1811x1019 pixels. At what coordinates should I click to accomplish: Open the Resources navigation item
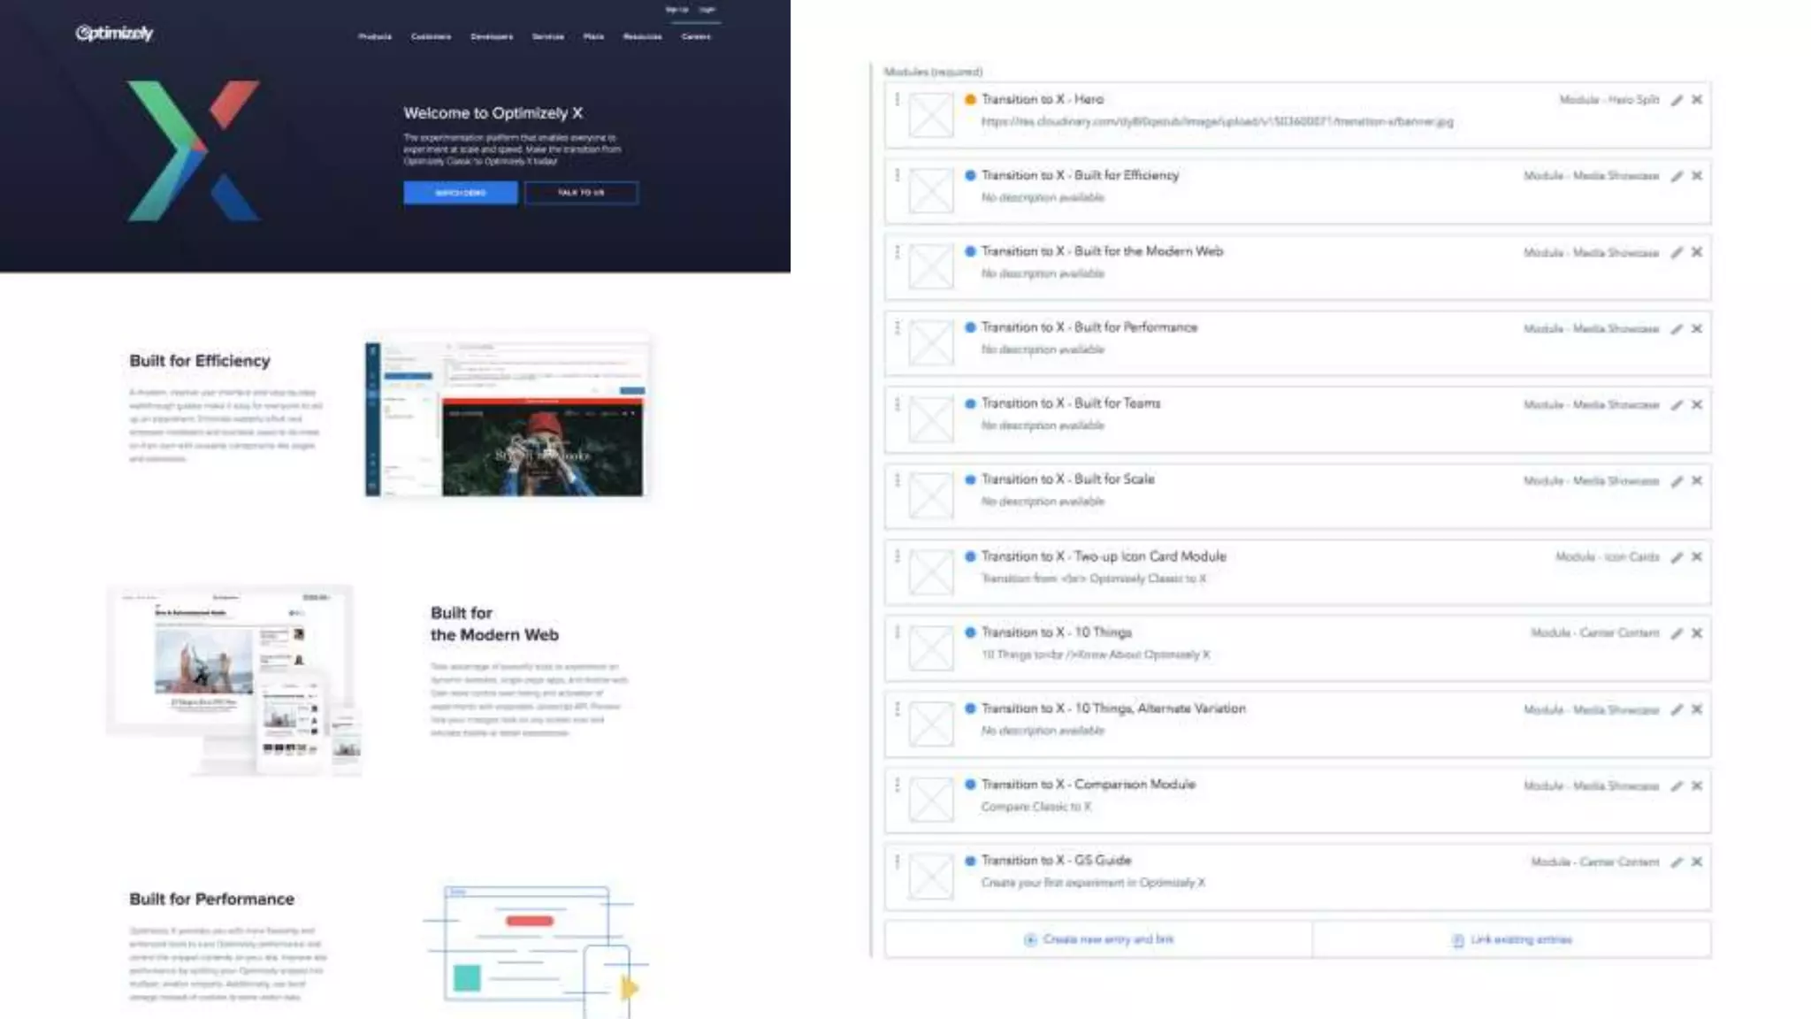tap(642, 37)
